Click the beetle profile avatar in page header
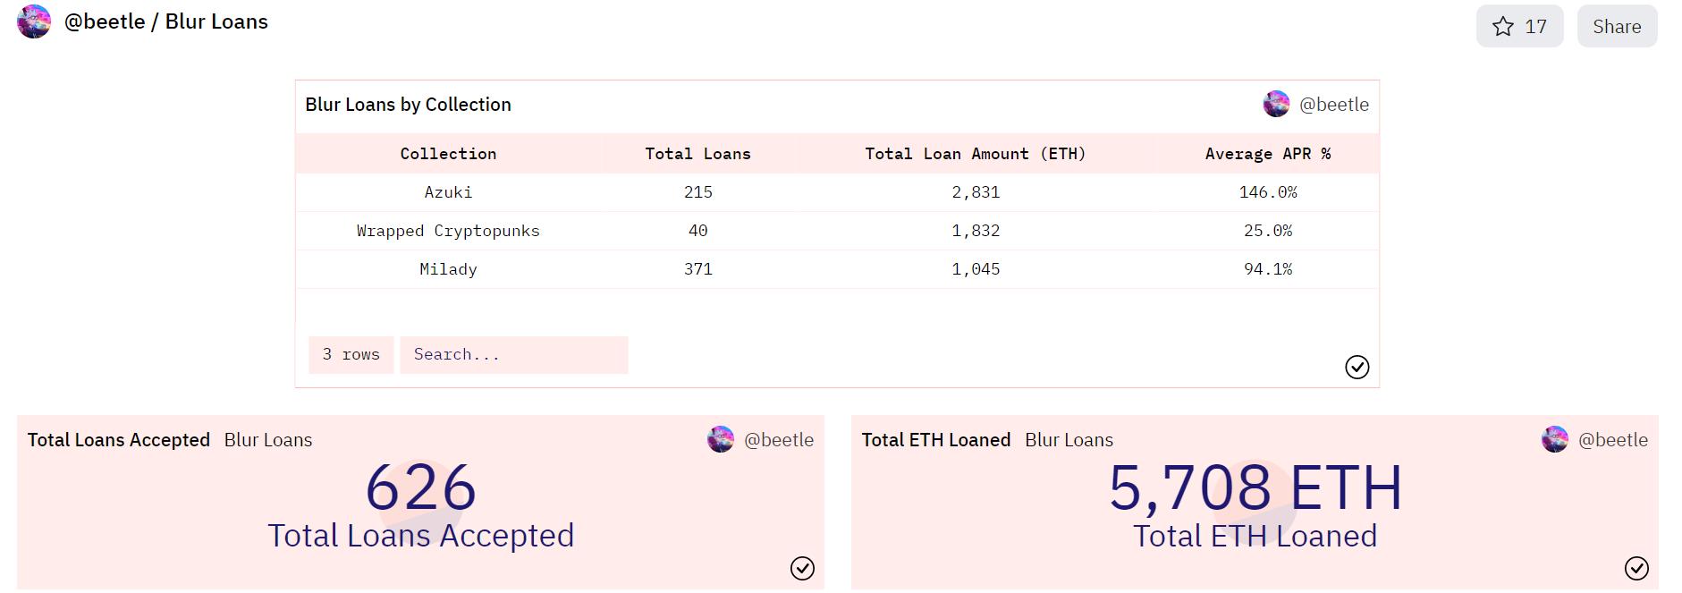1682x593 pixels. [34, 21]
